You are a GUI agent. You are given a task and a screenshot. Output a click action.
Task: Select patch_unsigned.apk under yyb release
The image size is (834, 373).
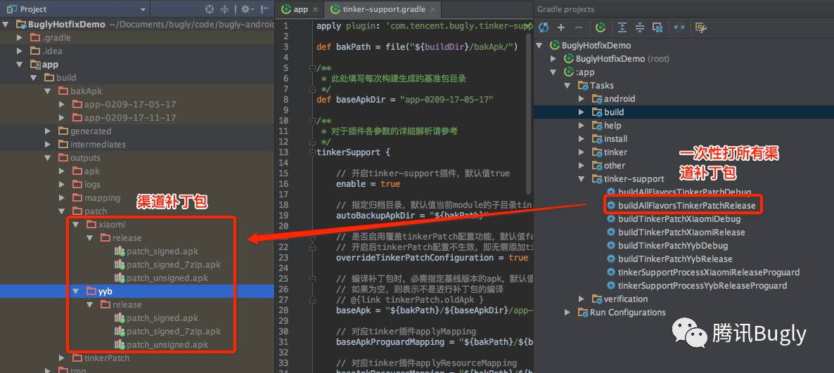coord(161,344)
